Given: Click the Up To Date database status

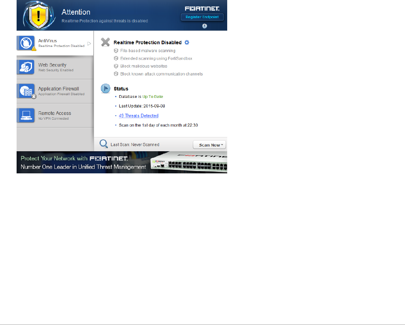Looking at the screenshot, I should (153, 96).
